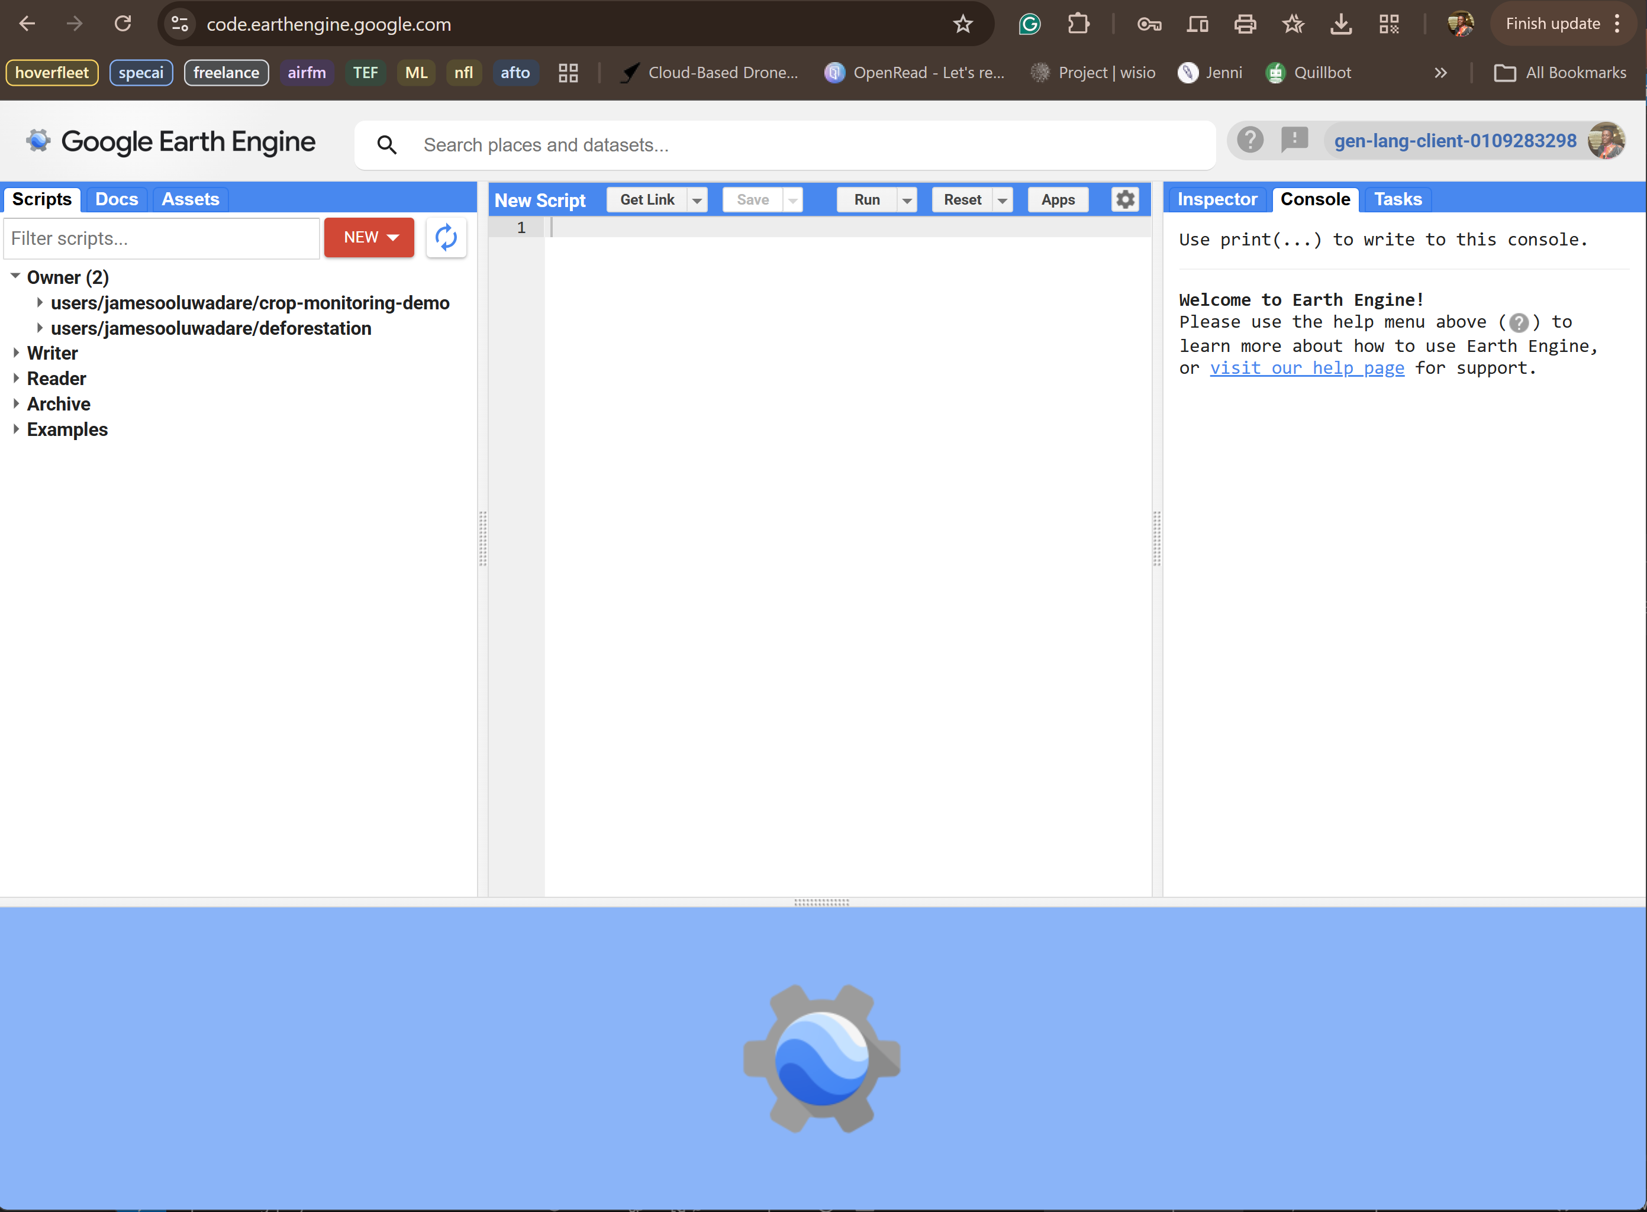Click the printer icon in browser toolbar
Viewport: 1647px width, 1212px height.
pyautogui.click(x=1245, y=24)
